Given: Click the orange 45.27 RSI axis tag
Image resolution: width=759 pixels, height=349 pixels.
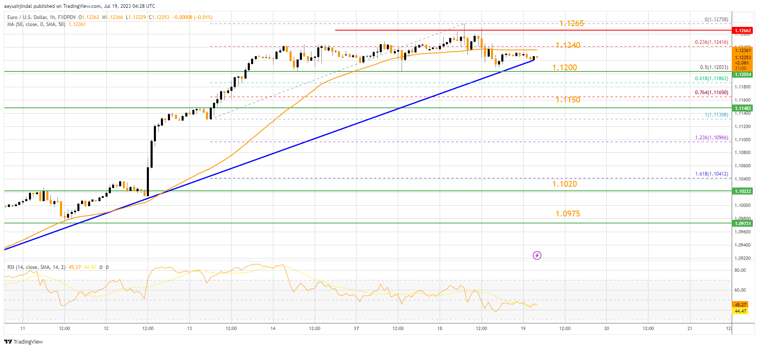Looking at the screenshot, I should 740,305.
